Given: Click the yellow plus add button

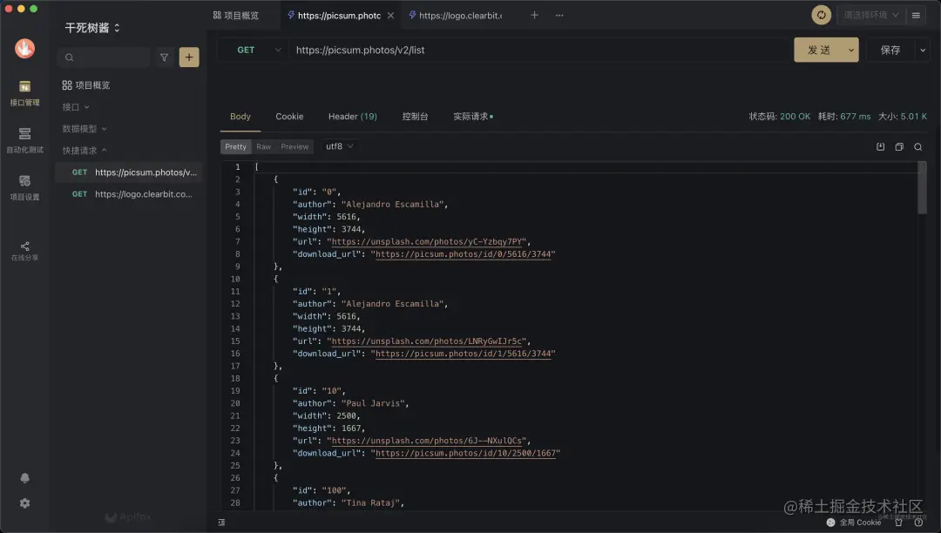Looking at the screenshot, I should 189,57.
